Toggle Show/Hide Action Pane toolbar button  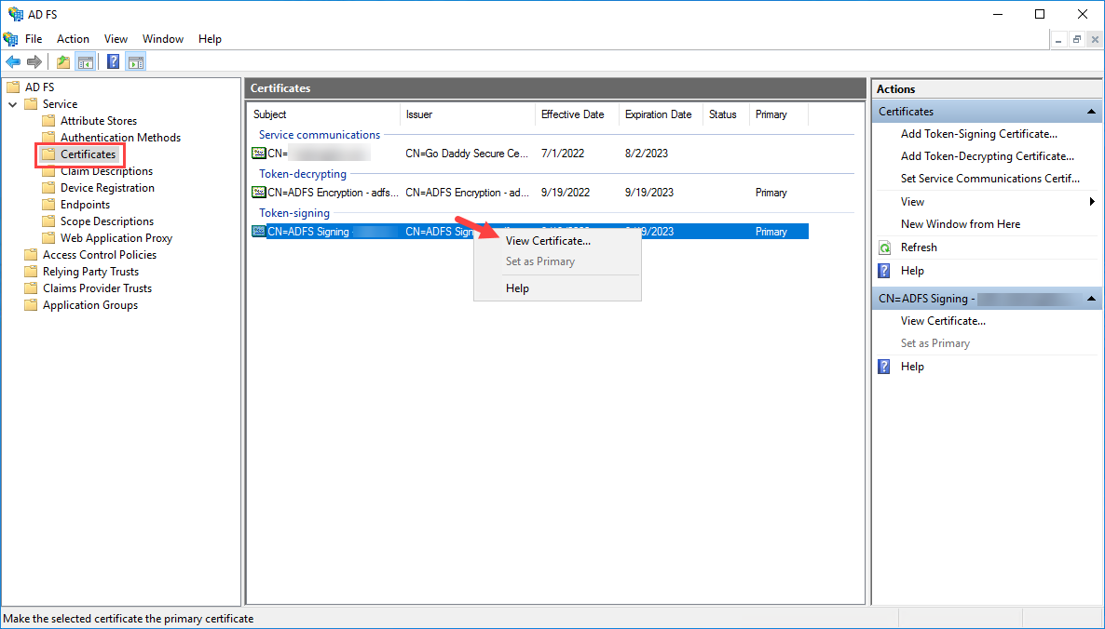click(136, 62)
